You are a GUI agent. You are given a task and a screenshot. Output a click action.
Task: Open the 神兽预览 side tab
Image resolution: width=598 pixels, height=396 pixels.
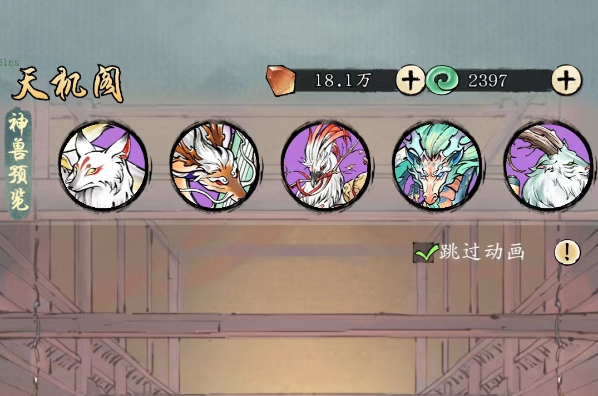click(19, 164)
